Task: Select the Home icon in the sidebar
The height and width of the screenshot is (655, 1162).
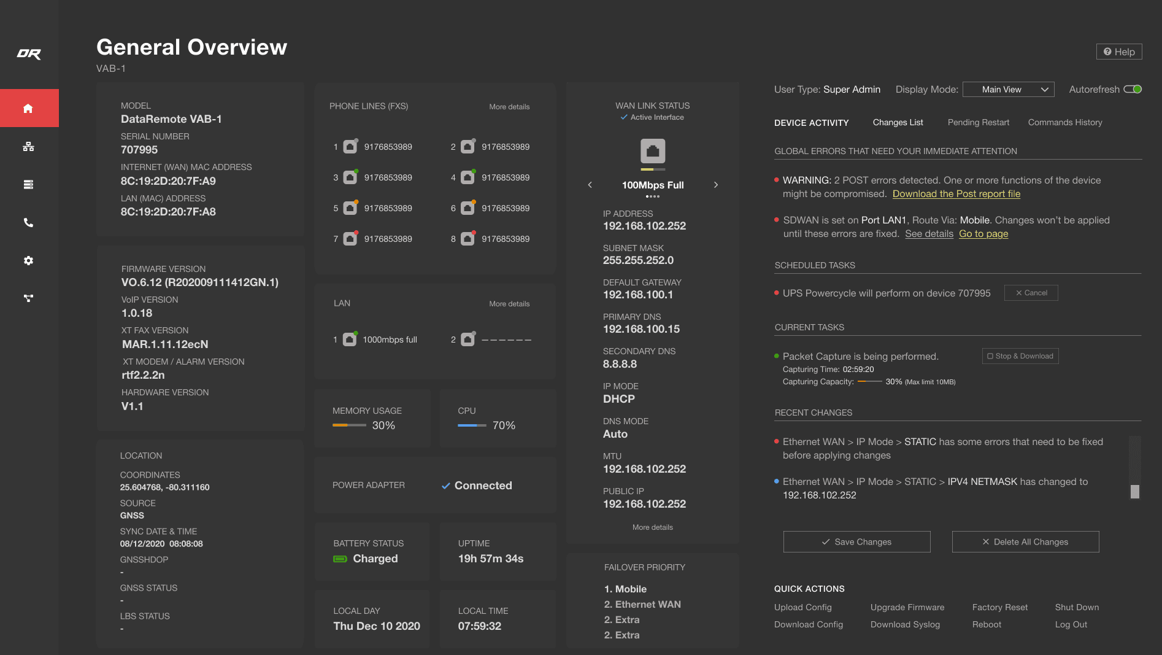Action: pos(28,108)
